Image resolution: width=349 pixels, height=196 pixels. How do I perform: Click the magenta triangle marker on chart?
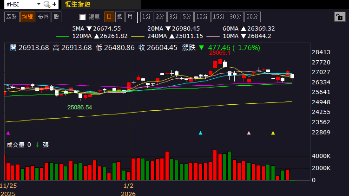[x=8, y=133]
